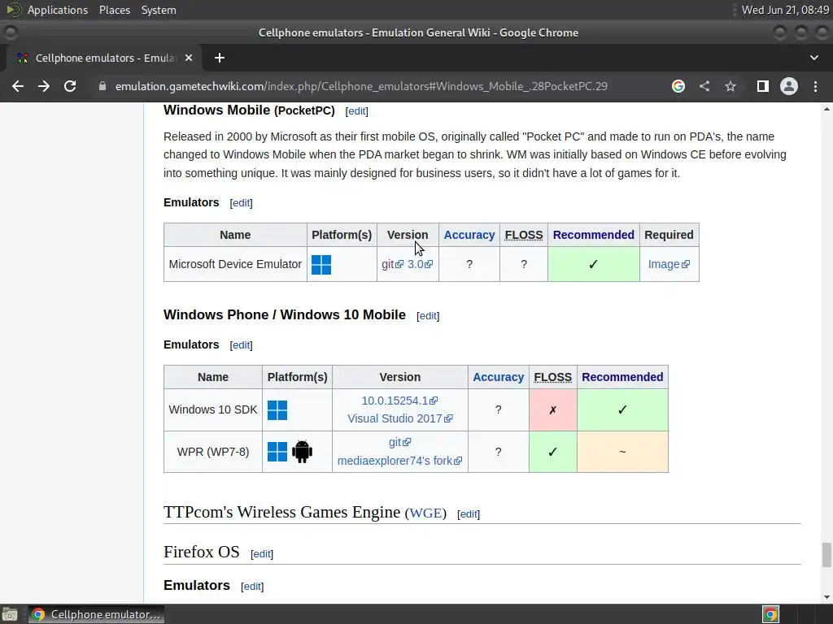Open Applications menu
833x624 pixels.
click(58, 10)
